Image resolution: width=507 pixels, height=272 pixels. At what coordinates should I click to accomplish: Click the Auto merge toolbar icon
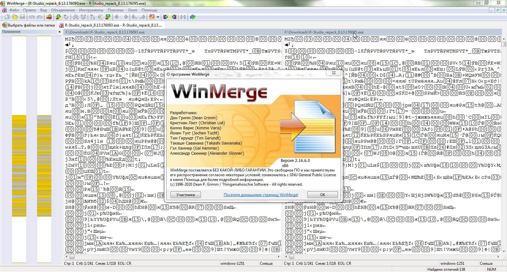183,17
